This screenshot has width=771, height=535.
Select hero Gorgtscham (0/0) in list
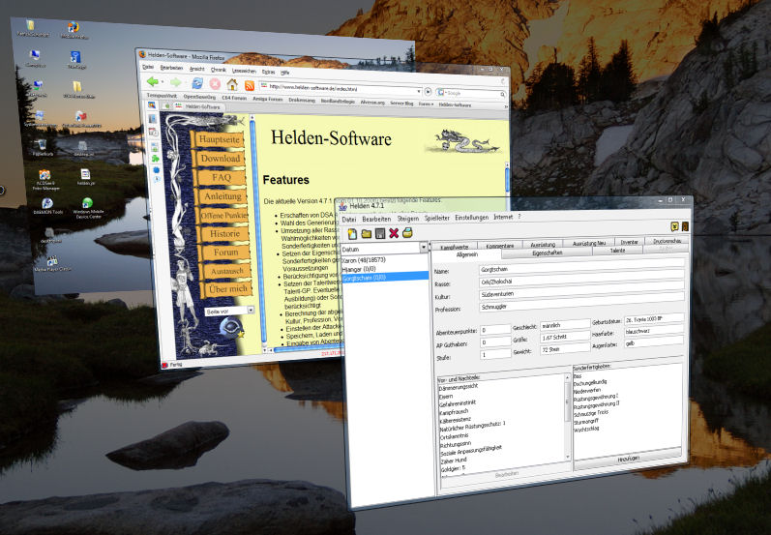pos(384,278)
